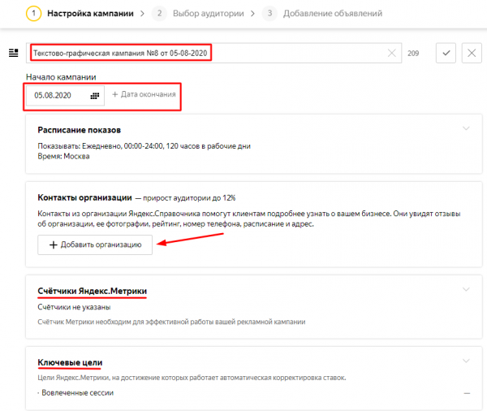Go to step 3 Добавление объявлений
The width and height of the screenshot is (487, 411).
coord(322,13)
